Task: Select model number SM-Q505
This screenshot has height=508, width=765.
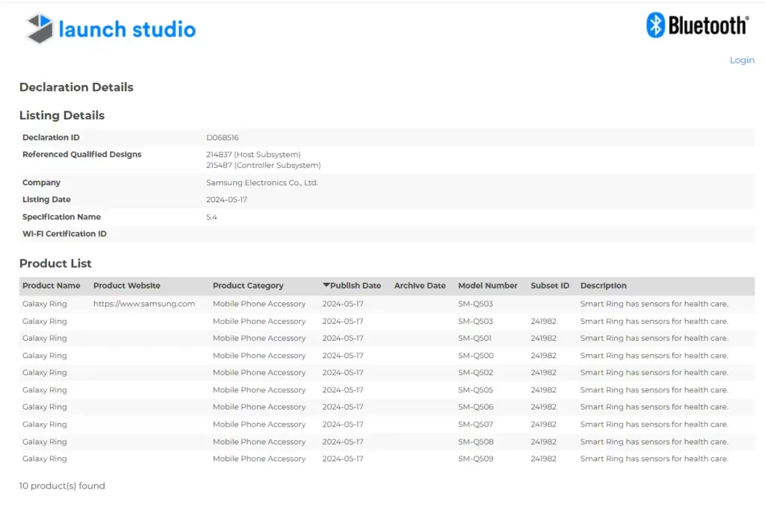Action: click(x=476, y=389)
